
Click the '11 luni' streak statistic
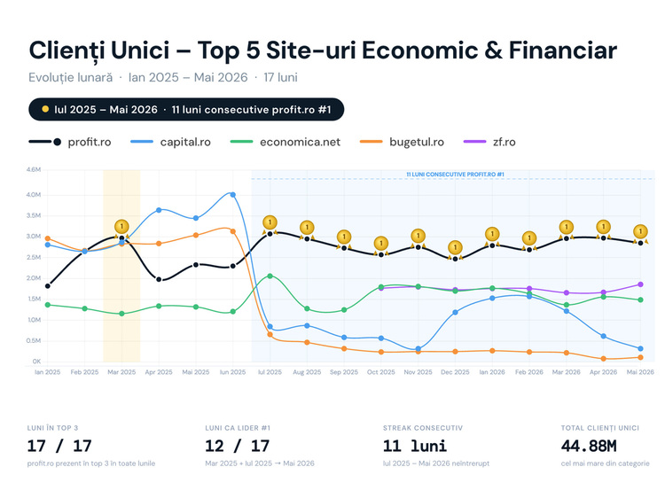click(415, 446)
